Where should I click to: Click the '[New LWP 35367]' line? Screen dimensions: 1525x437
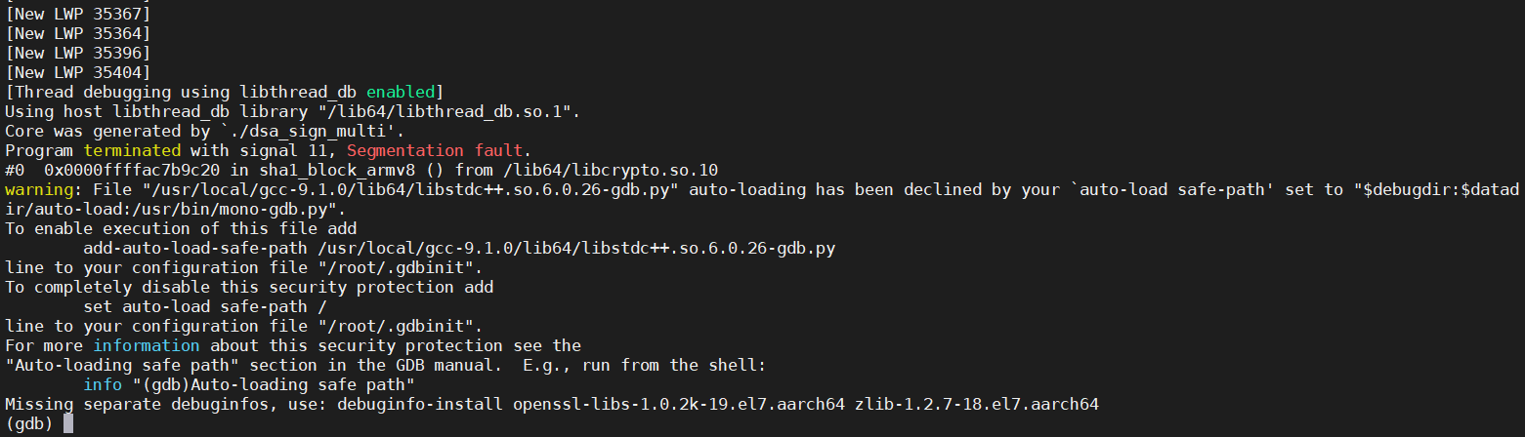coord(78,14)
